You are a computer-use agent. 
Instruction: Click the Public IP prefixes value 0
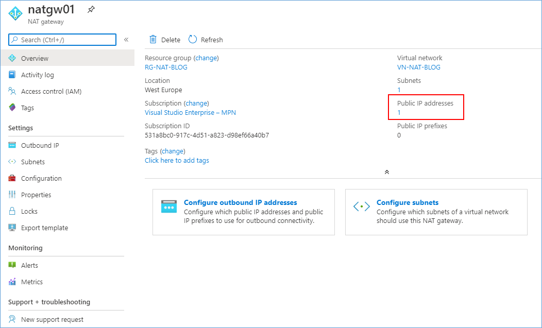click(x=399, y=135)
